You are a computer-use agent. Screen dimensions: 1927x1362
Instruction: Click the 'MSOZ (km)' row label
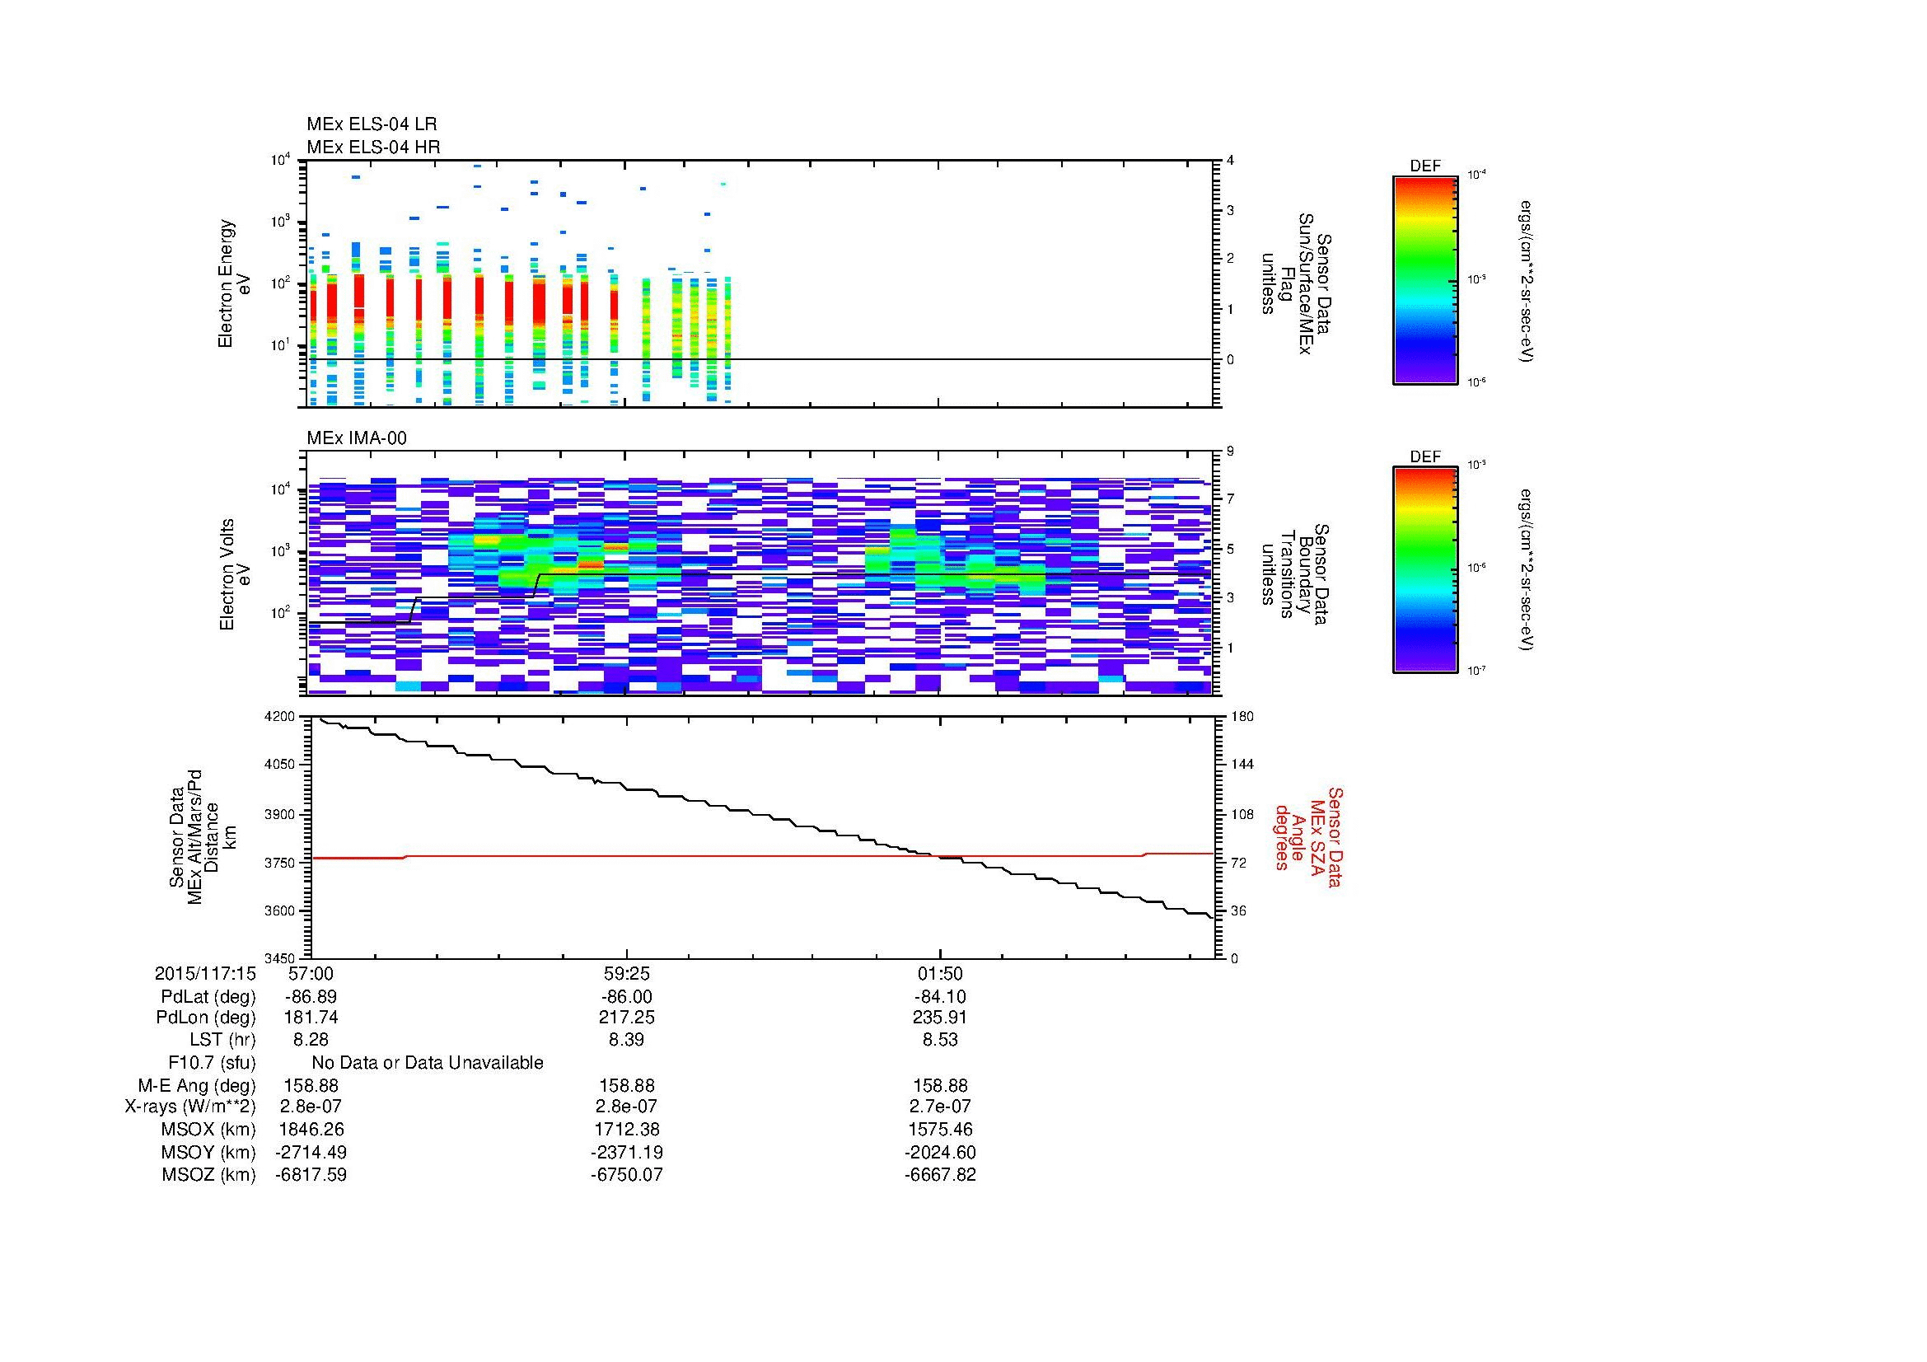click(208, 1175)
